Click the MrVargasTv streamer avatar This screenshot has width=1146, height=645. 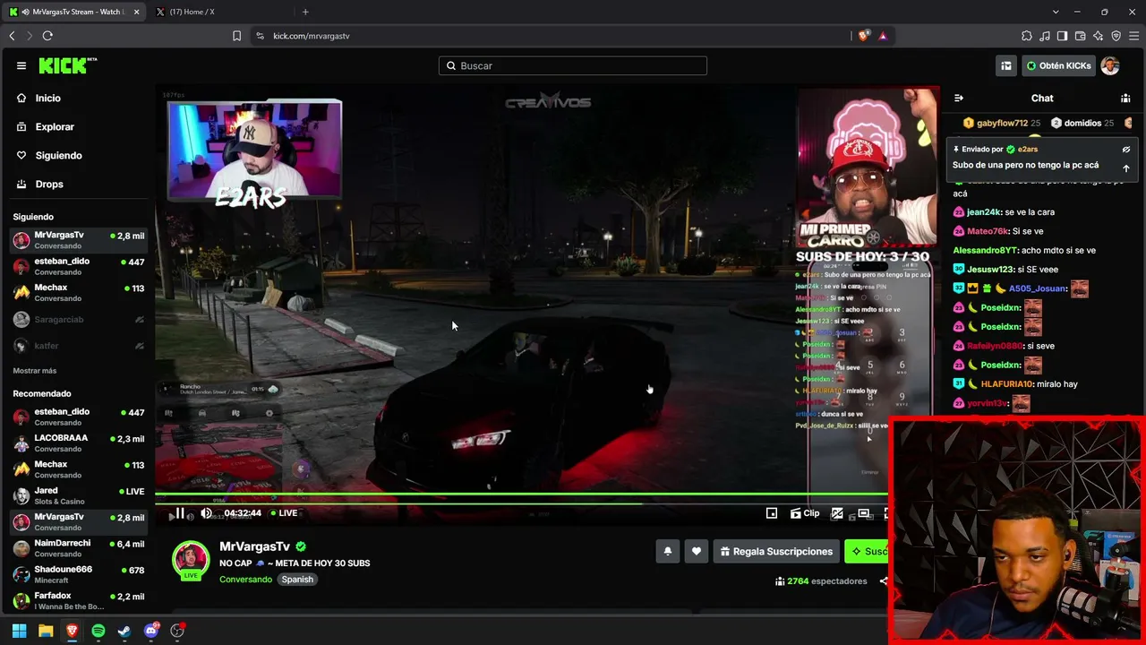(x=191, y=560)
